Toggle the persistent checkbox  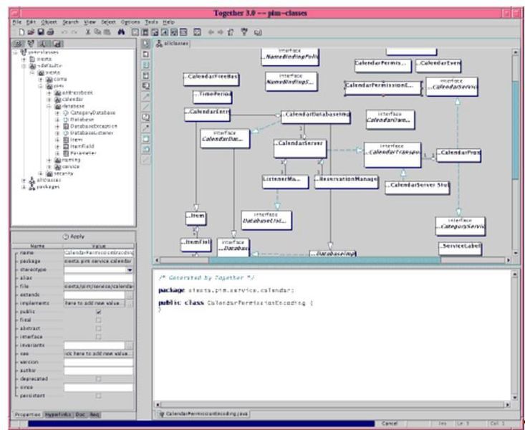(98, 396)
